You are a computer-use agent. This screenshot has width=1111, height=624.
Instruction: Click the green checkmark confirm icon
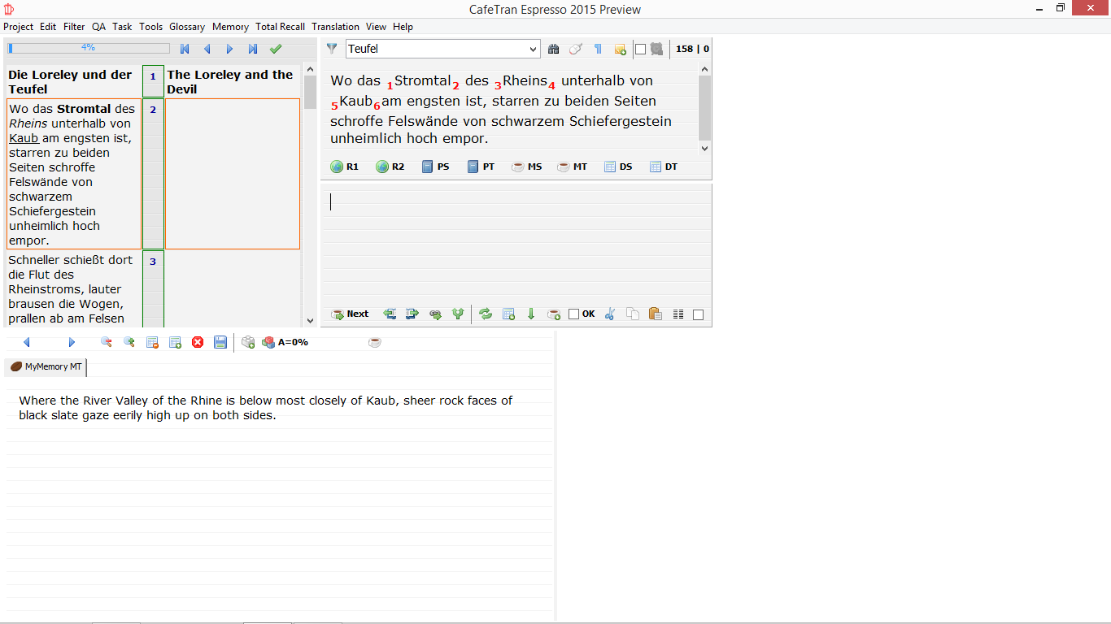point(276,49)
